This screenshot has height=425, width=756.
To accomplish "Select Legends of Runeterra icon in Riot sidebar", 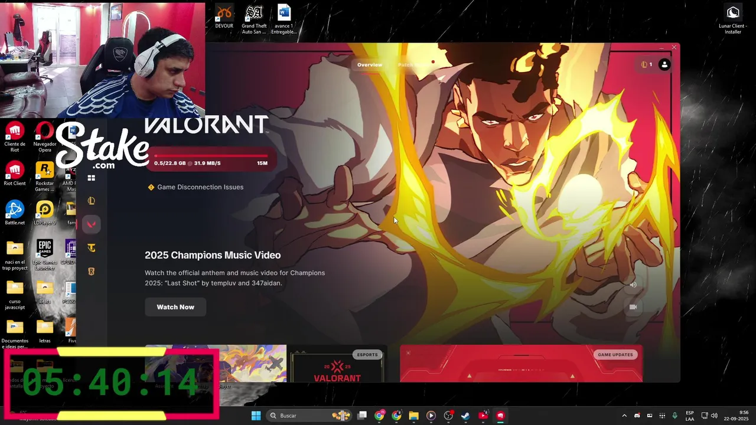I will pos(91,272).
